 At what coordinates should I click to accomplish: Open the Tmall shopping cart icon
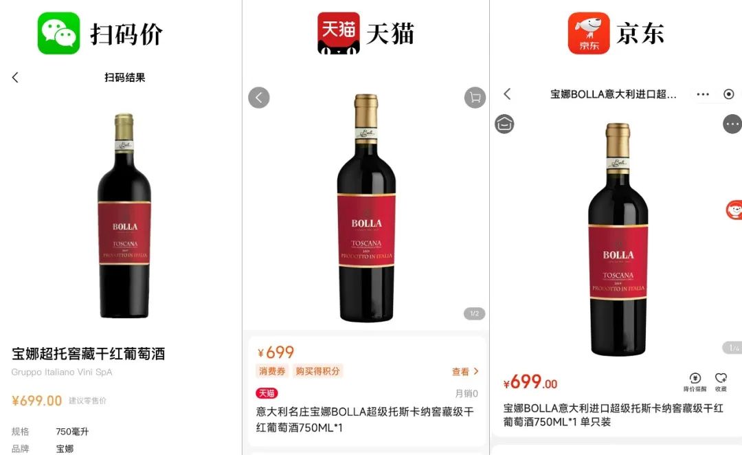(x=475, y=98)
